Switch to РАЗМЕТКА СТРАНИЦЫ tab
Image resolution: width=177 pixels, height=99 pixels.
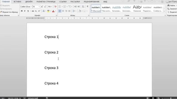pyautogui.click(x=46, y=2)
